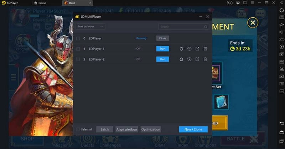Open the Optimization button

(x=151, y=129)
